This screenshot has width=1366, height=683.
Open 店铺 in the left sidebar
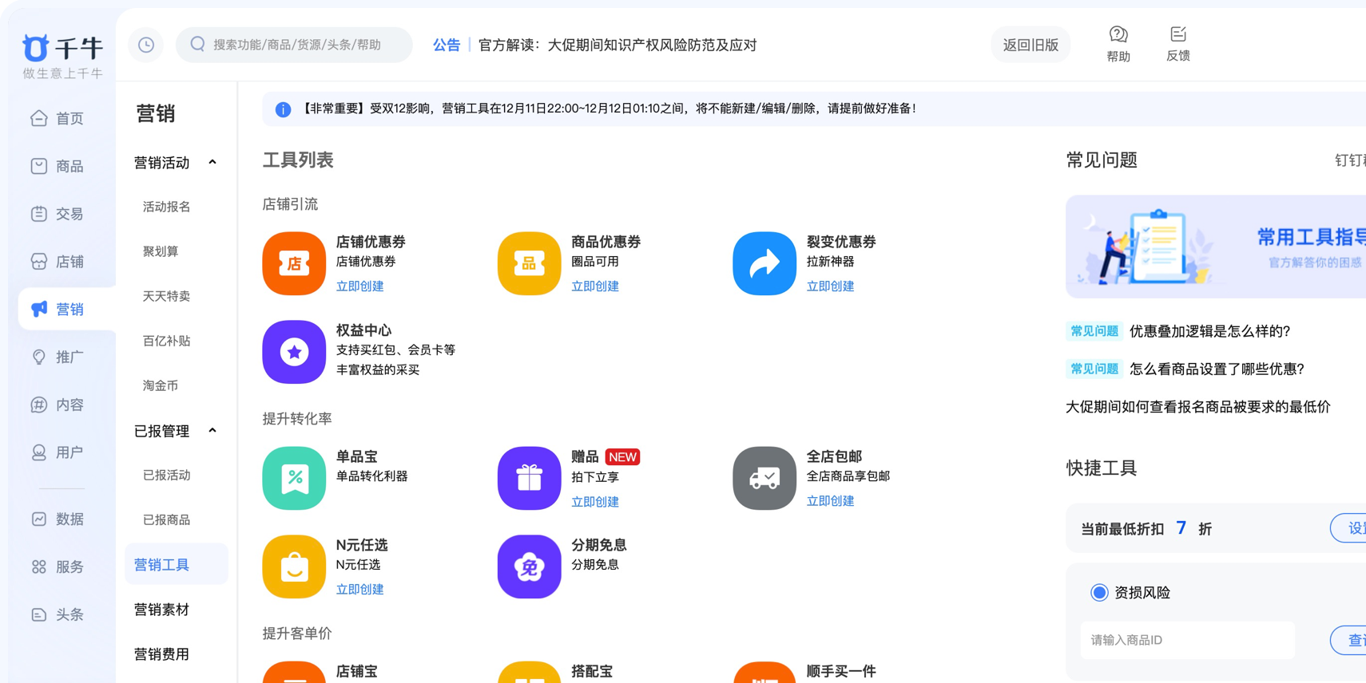pos(58,262)
